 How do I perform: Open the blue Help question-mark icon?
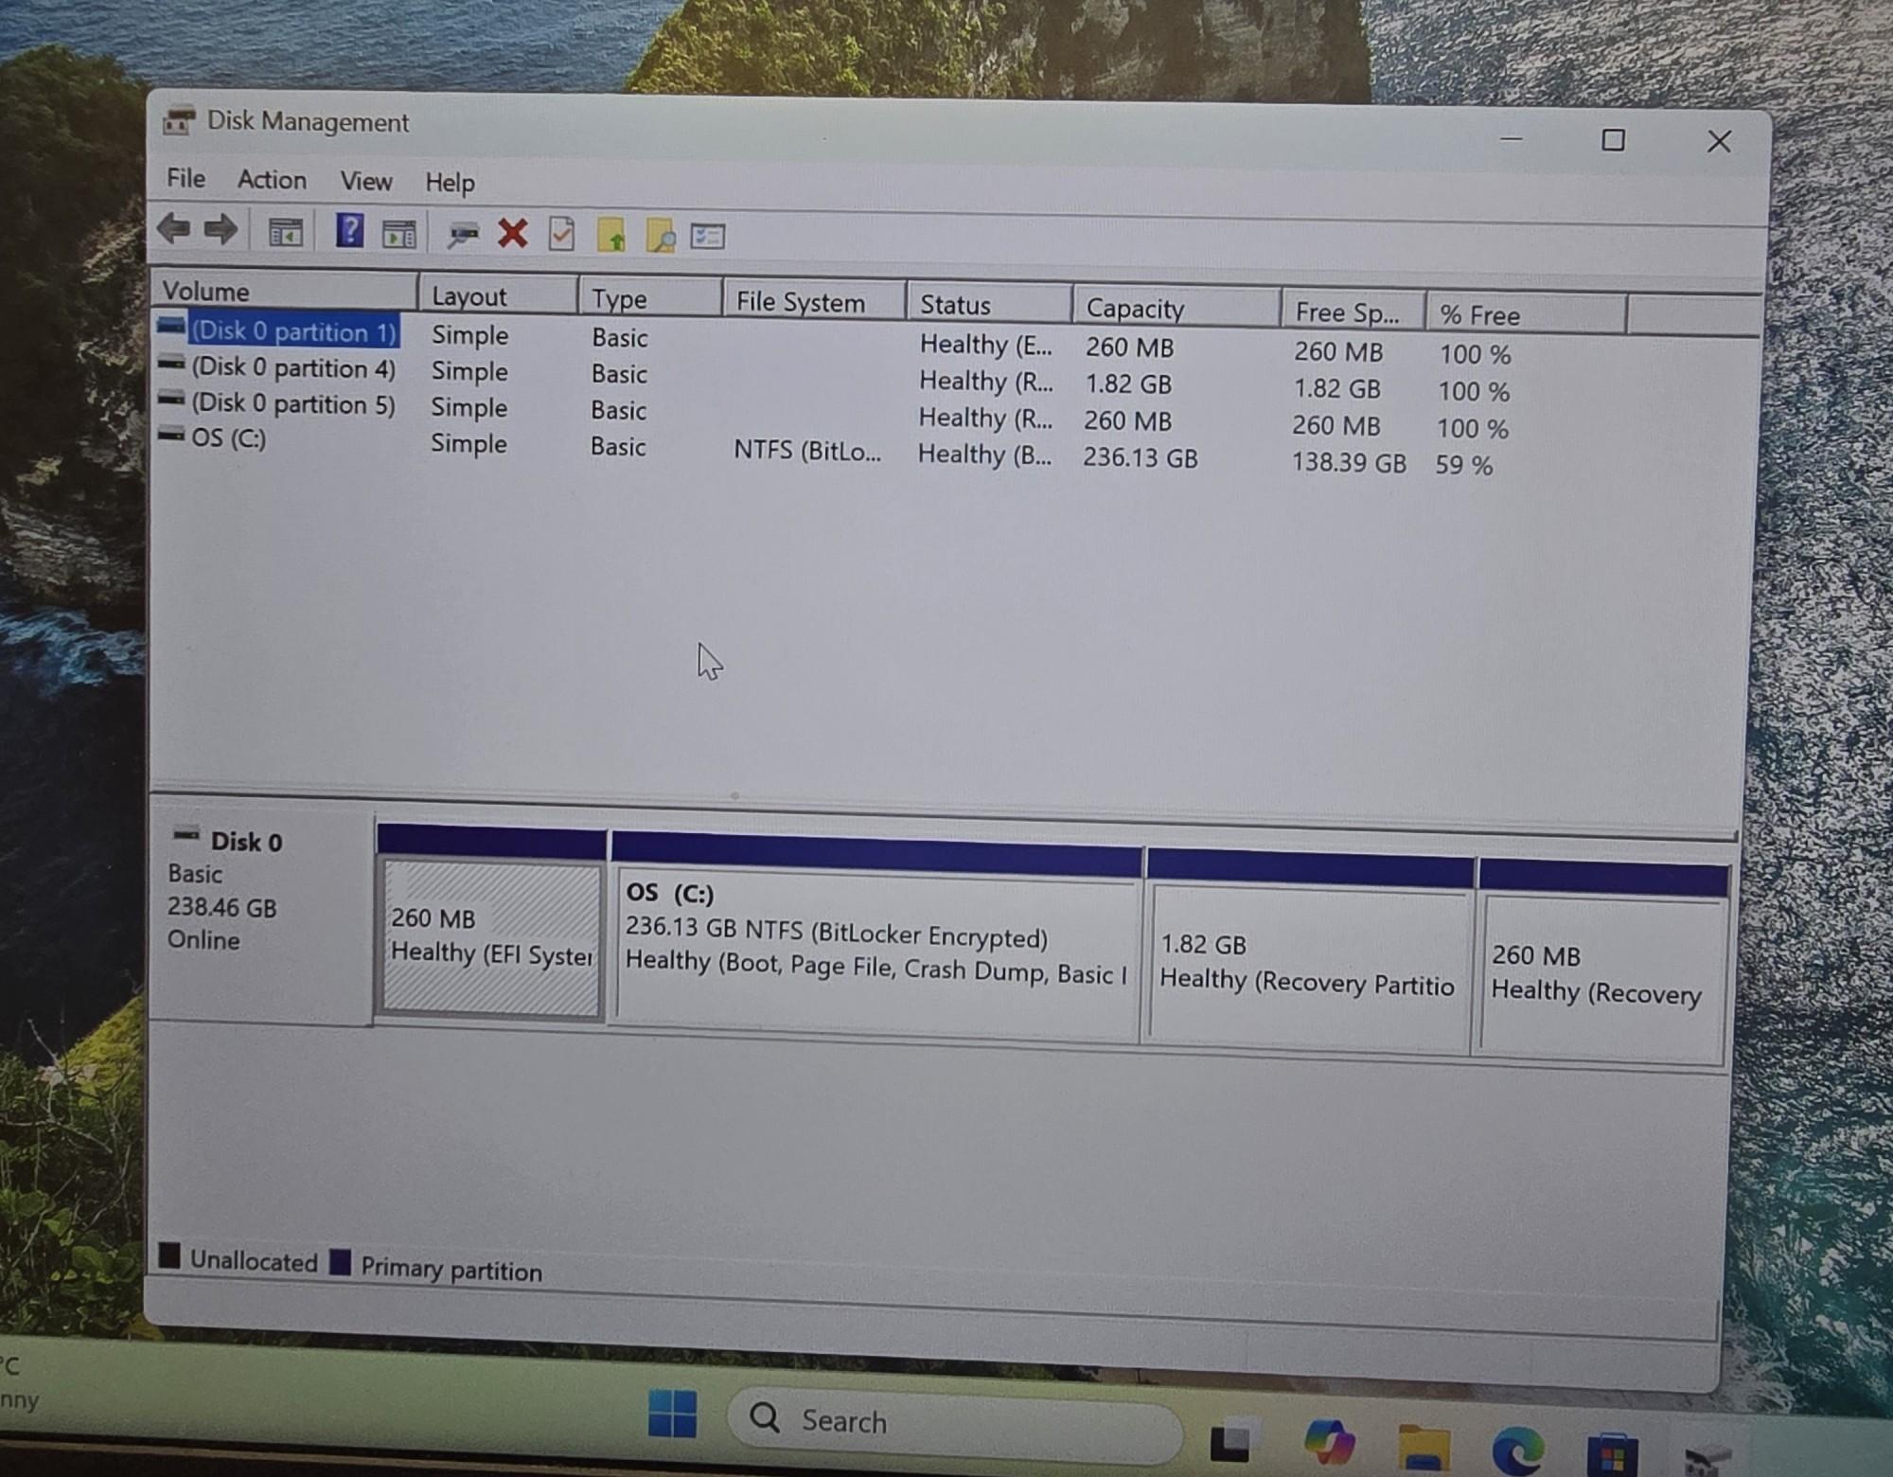click(349, 231)
